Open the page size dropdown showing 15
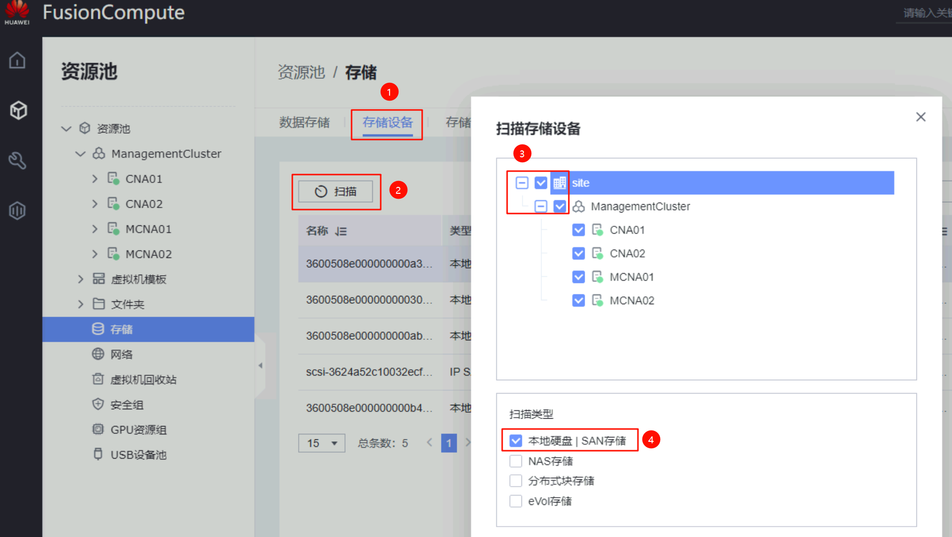This screenshot has height=537, width=952. coord(321,443)
